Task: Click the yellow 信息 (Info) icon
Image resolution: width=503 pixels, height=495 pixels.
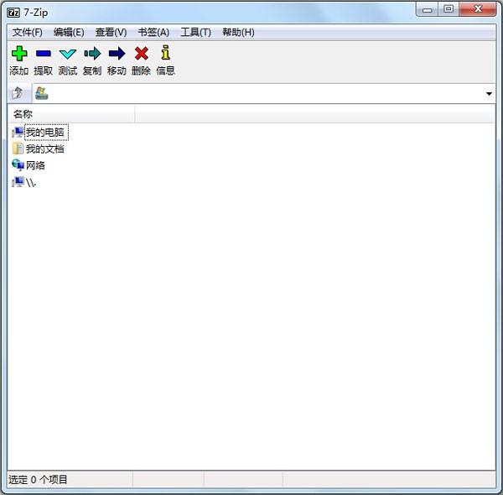Action: pos(165,54)
